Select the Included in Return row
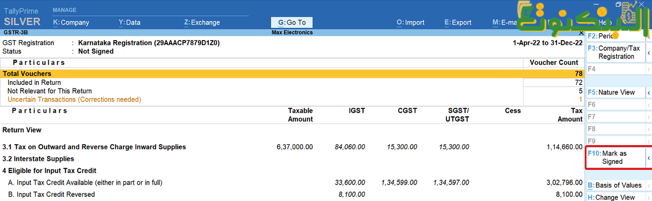The height and width of the screenshot is (201, 652). click(x=292, y=83)
